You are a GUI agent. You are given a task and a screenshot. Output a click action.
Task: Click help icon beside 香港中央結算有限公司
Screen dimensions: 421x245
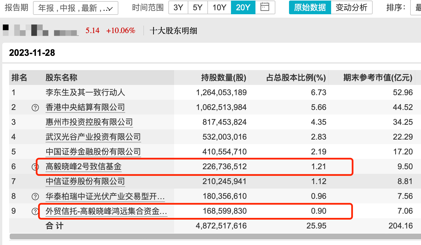pos(35,108)
